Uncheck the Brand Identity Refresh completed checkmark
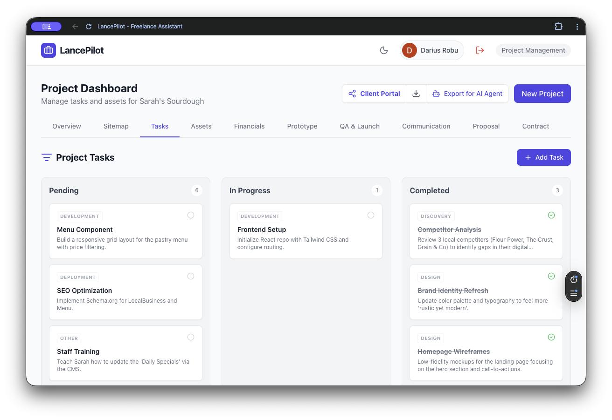Viewport: 612px width, 420px height. 551,276
